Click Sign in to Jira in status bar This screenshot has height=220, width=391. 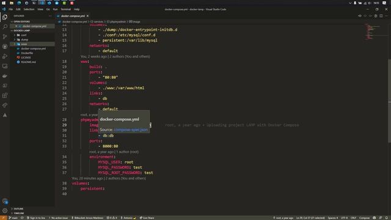(x=36, y=218)
